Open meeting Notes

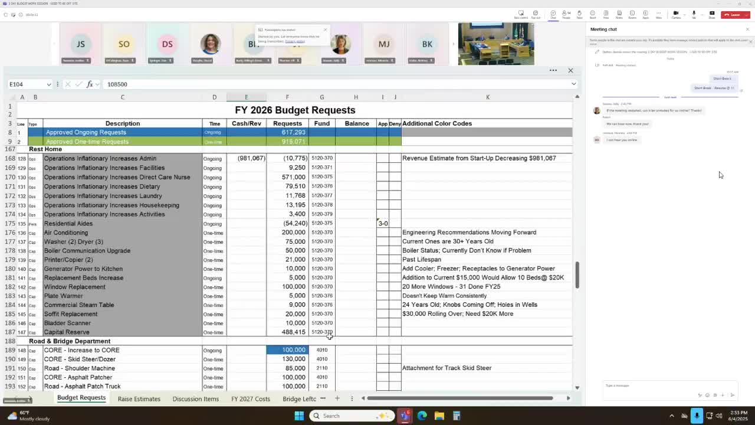point(619,14)
